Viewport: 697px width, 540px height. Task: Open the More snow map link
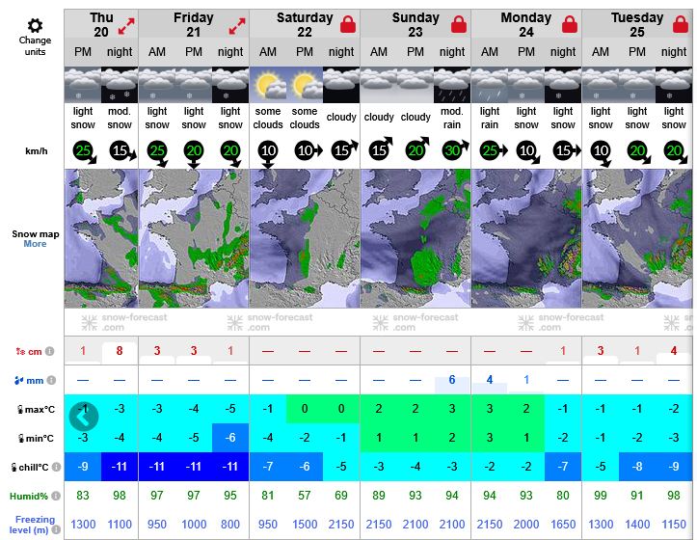pyautogui.click(x=35, y=244)
